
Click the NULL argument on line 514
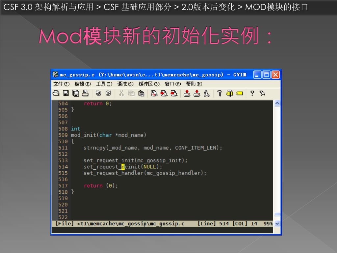click(x=150, y=167)
